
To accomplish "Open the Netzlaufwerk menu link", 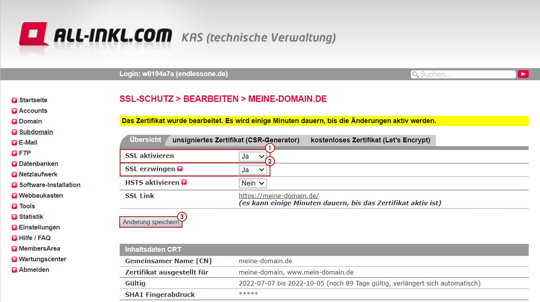I will point(39,174).
